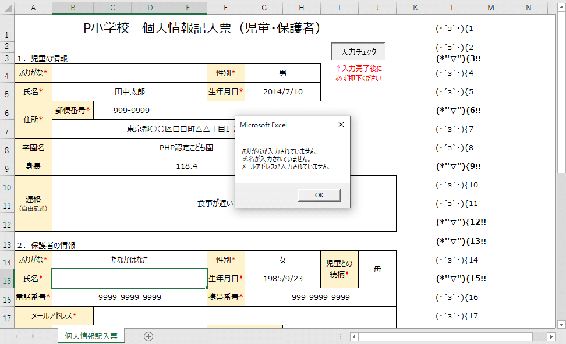Viewport: 566px width, 344px height.
Task: Click the bold emoticon cell {6!!
Action: click(458, 111)
